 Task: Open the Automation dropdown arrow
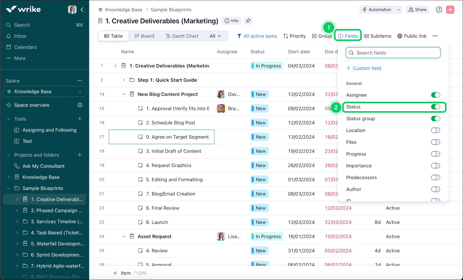pos(398,10)
